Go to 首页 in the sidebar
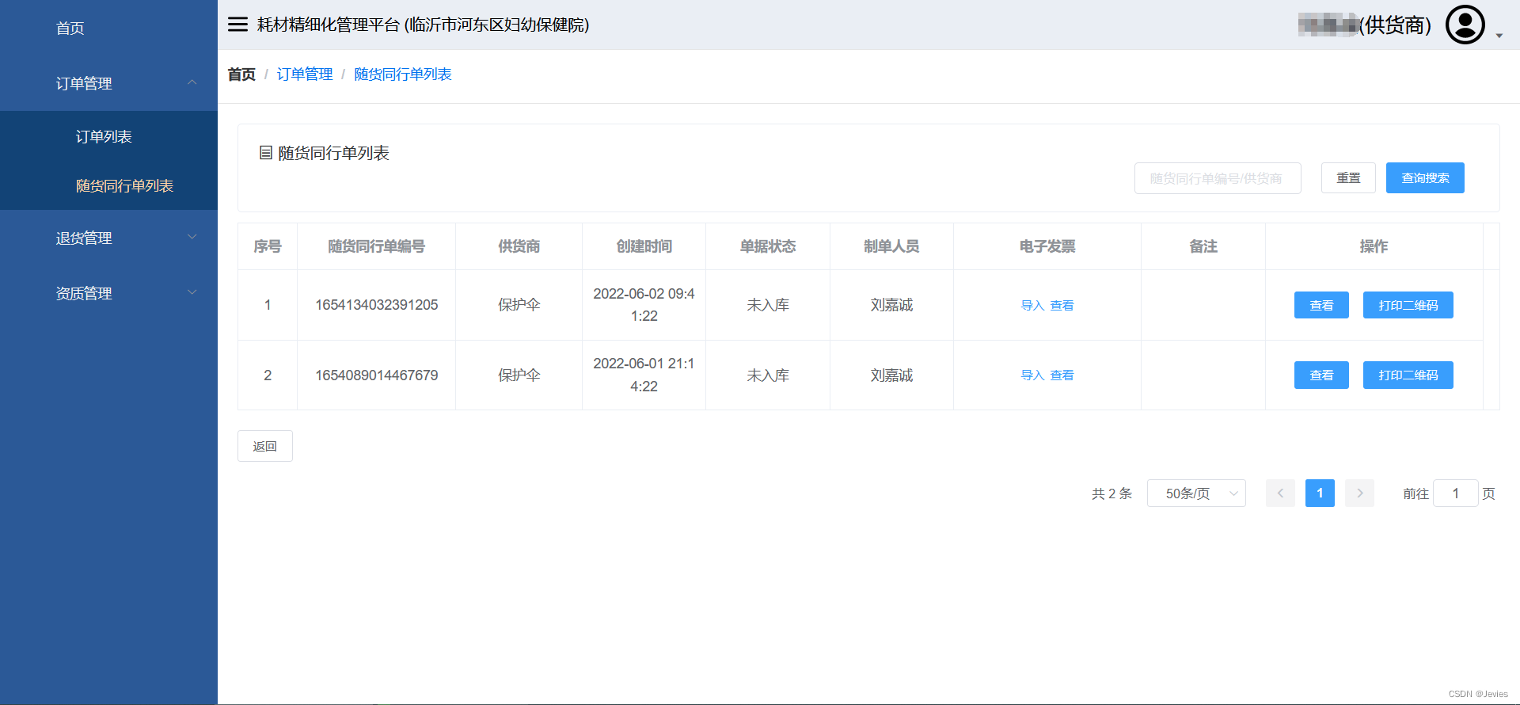1520x705 pixels. tap(70, 28)
